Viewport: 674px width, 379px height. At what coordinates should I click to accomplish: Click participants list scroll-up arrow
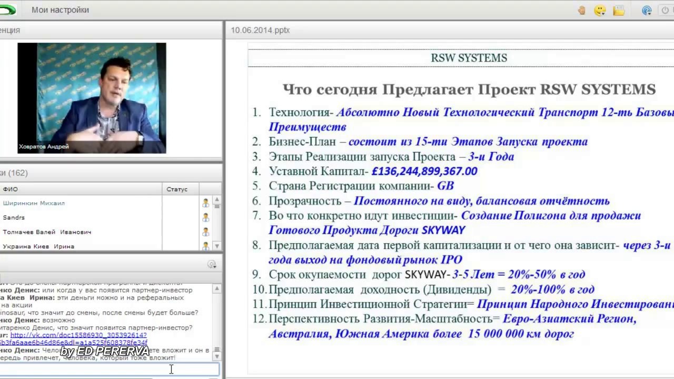click(x=217, y=200)
